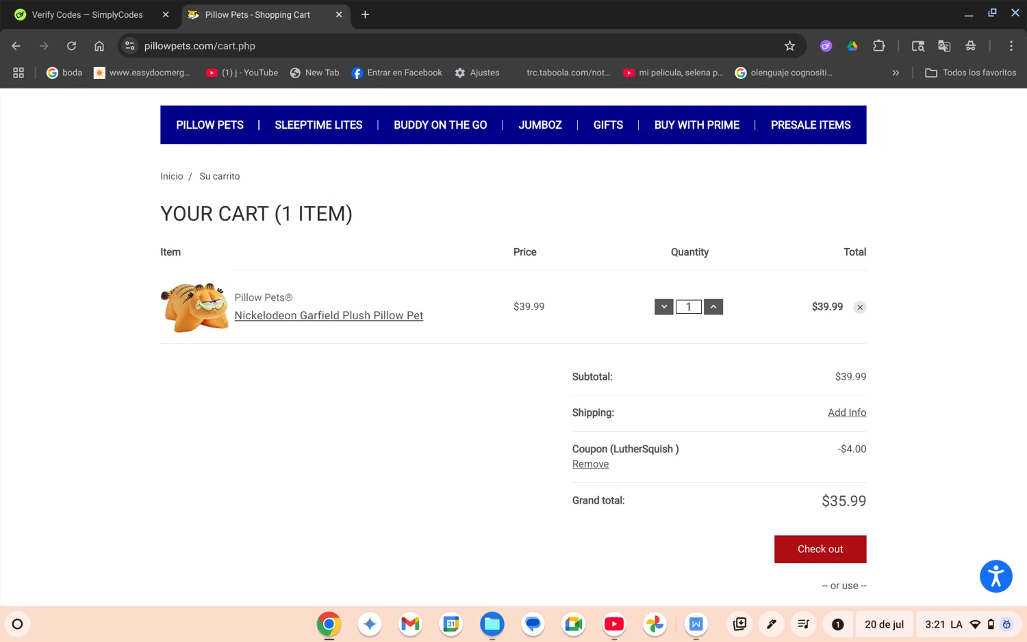View site information icon in address bar
The height and width of the screenshot is (642, 1027).
coord(130,46)
